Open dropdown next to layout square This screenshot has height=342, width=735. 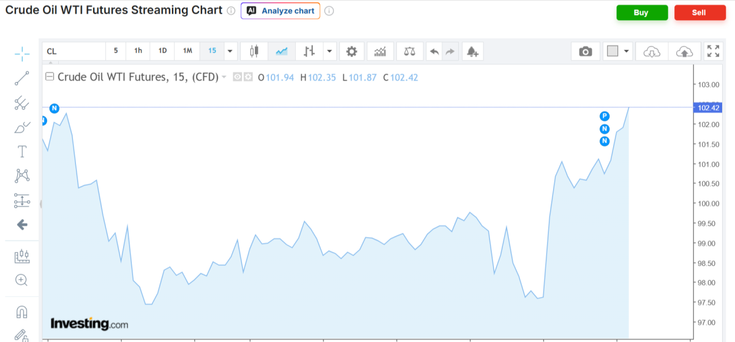coord(627,51)
